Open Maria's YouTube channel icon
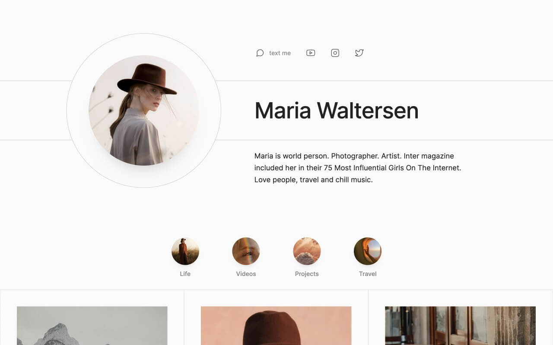 (x=311, y=53)
